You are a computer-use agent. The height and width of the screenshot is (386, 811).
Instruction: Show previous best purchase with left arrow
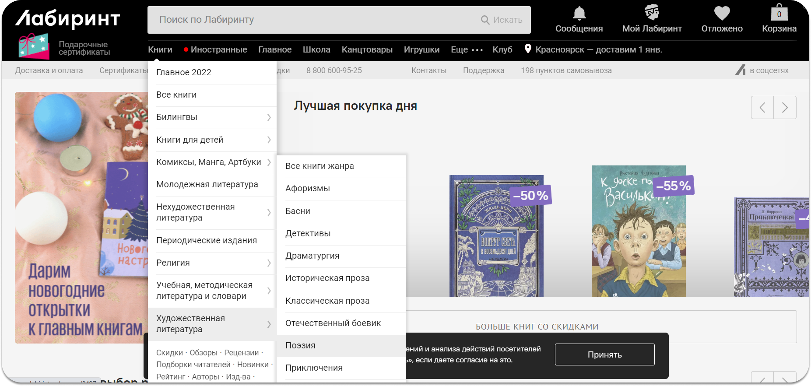(762, 108)
